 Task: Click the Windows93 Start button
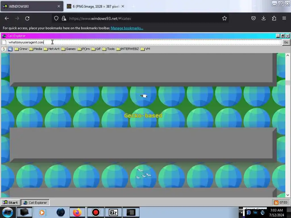[11, 202]
